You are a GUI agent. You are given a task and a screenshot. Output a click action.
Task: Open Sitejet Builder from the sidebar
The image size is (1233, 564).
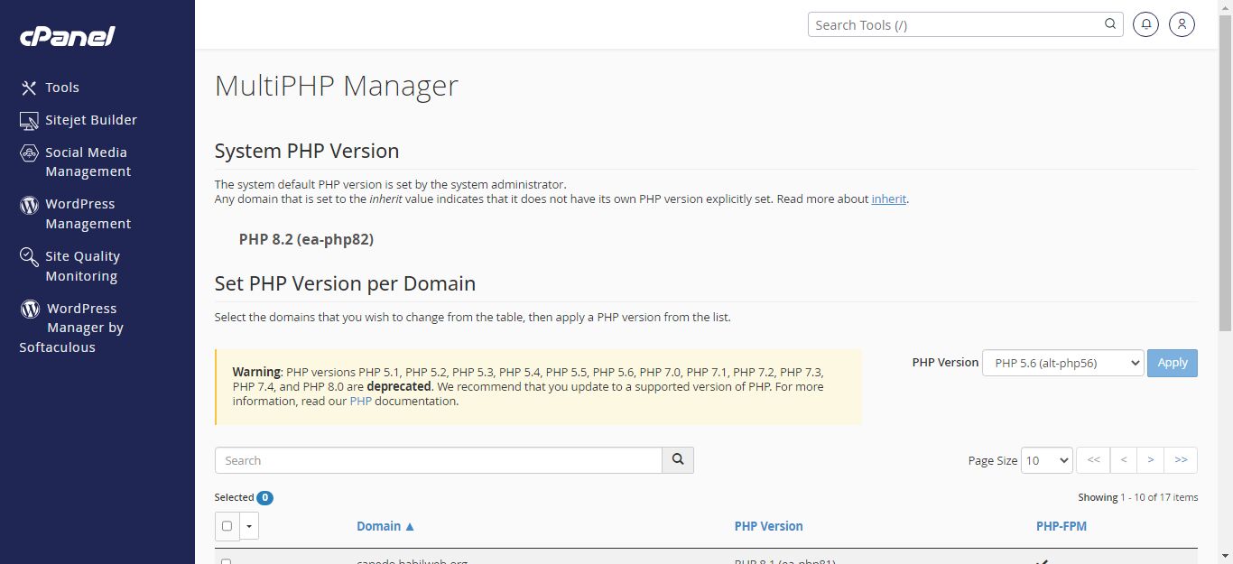click(x=90, y=119)
